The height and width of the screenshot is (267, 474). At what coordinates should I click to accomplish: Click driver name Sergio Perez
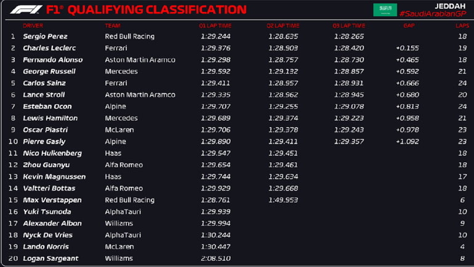(x=44, y=36)
